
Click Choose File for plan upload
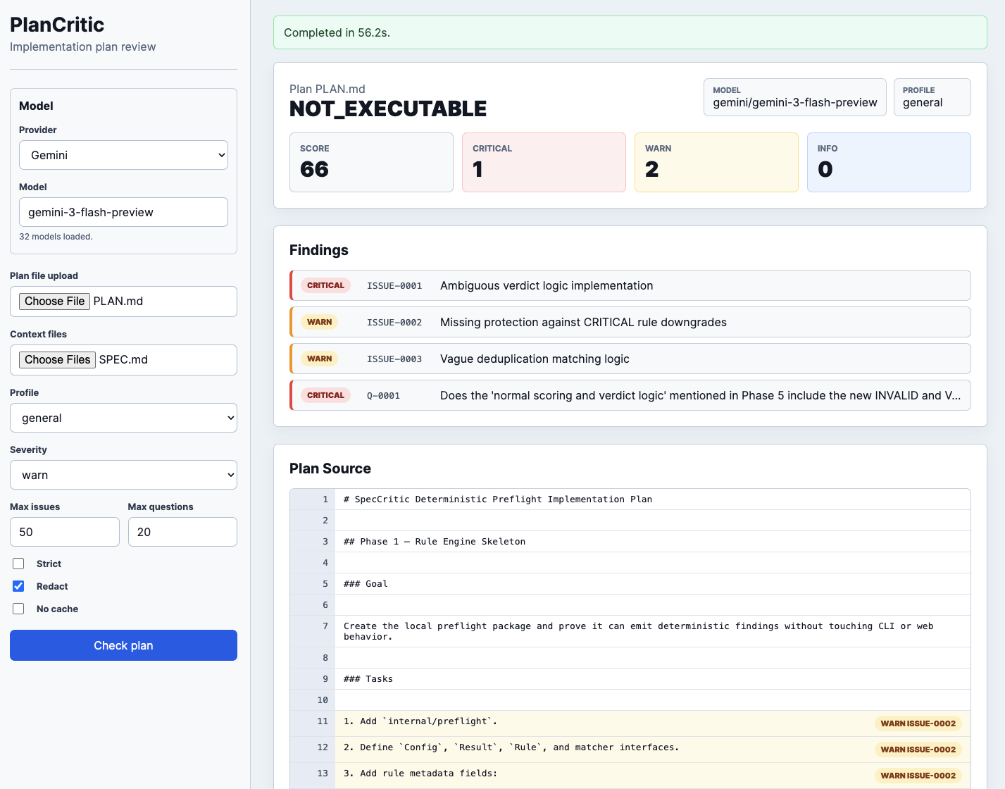(x=55, y=301)
